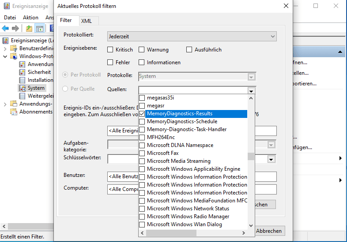The width and height of the screenshot is (347, 242).
Task: Select the Sicherheit log icon
Action: (23, 72)
